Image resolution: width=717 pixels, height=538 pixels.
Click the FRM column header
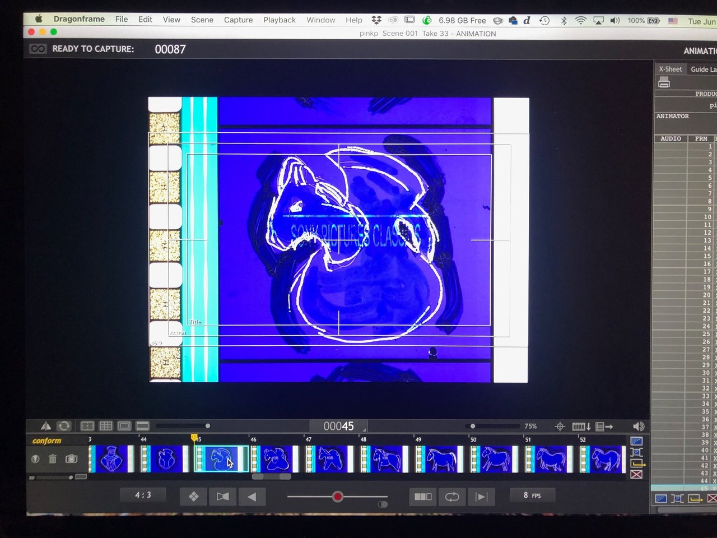(701, 138)
